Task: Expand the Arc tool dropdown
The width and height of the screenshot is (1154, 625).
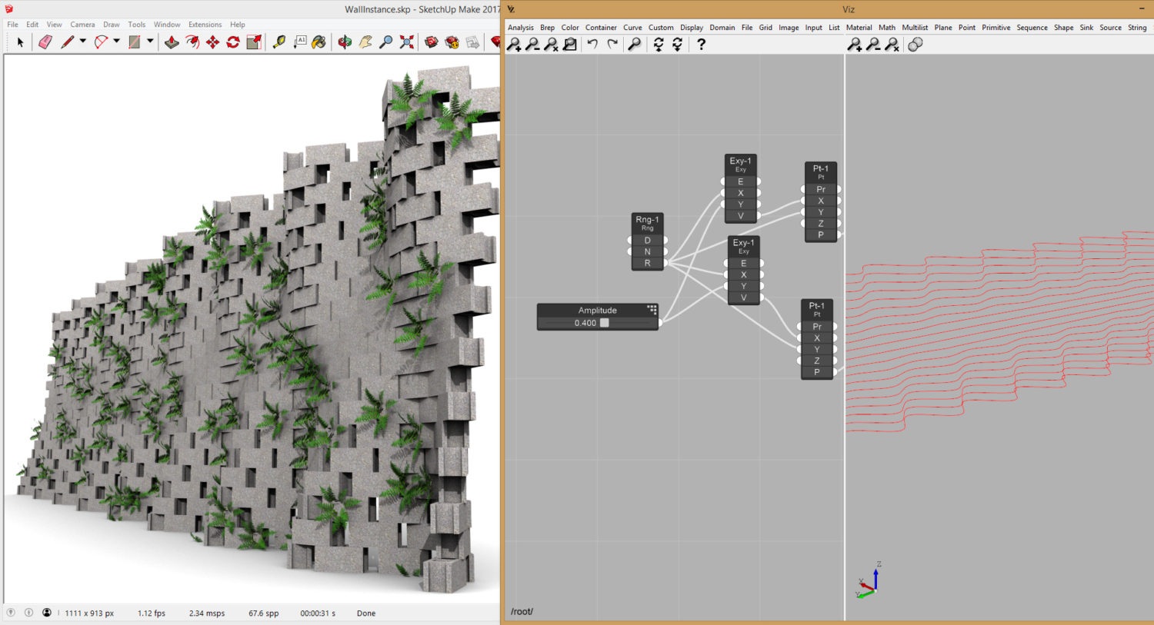Action: click(x=115, y=42)
